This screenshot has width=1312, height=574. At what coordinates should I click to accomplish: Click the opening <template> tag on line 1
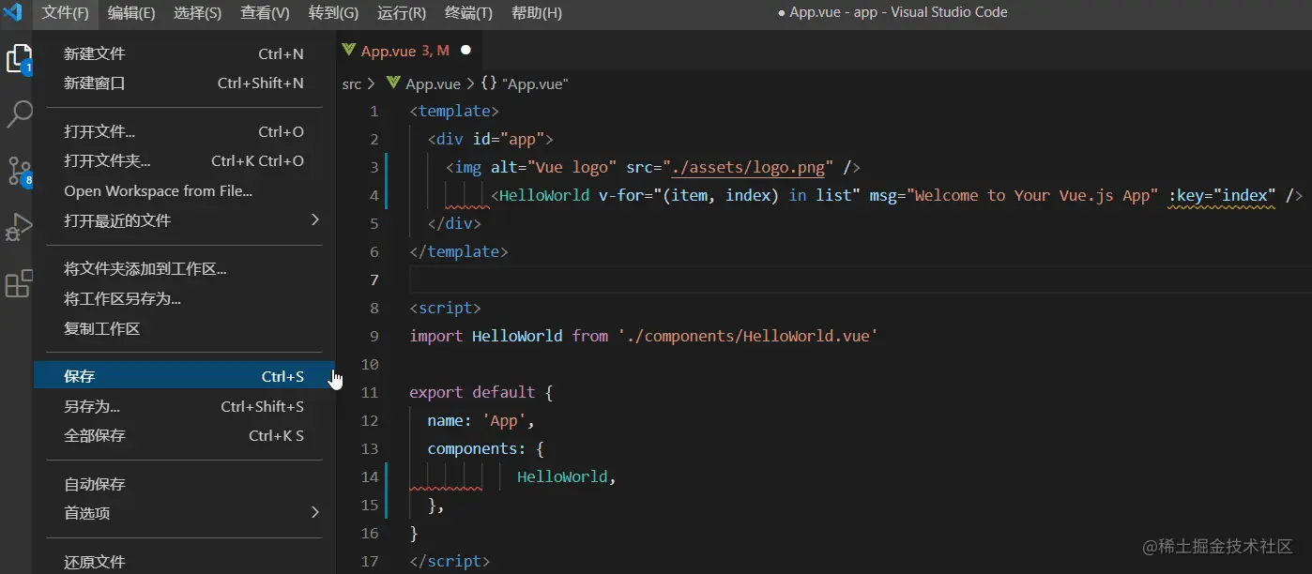click(455, 111)
